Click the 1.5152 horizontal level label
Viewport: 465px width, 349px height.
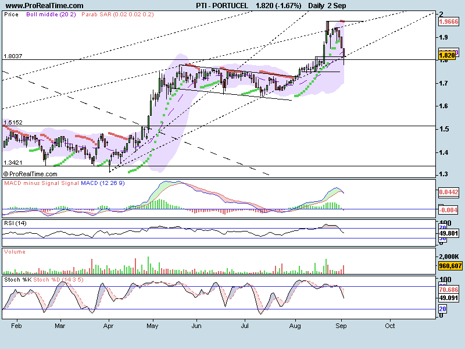tap(13, 122)
